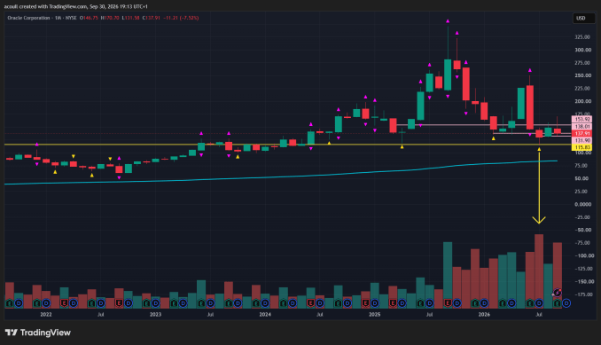This screenshot has height=345, width=601.
Task: Click the 200.00 price axis label
Action: pyautogui.click(x=582, y=101)
